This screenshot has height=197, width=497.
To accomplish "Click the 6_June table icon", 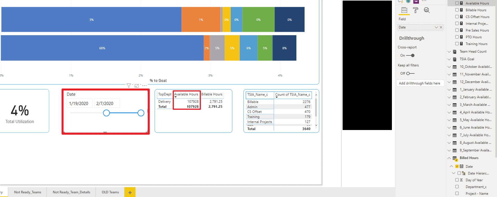I will 454,128.
